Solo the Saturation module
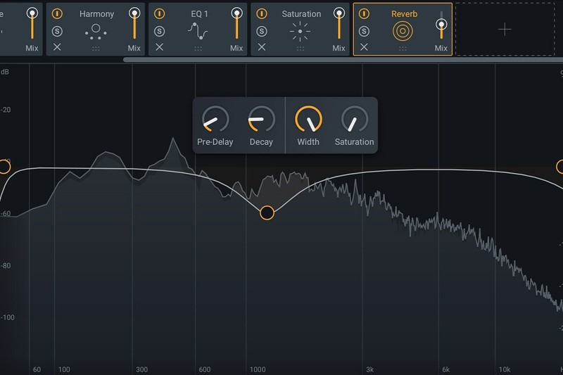This screenshot has height=375, width=563. coord(262,31)
